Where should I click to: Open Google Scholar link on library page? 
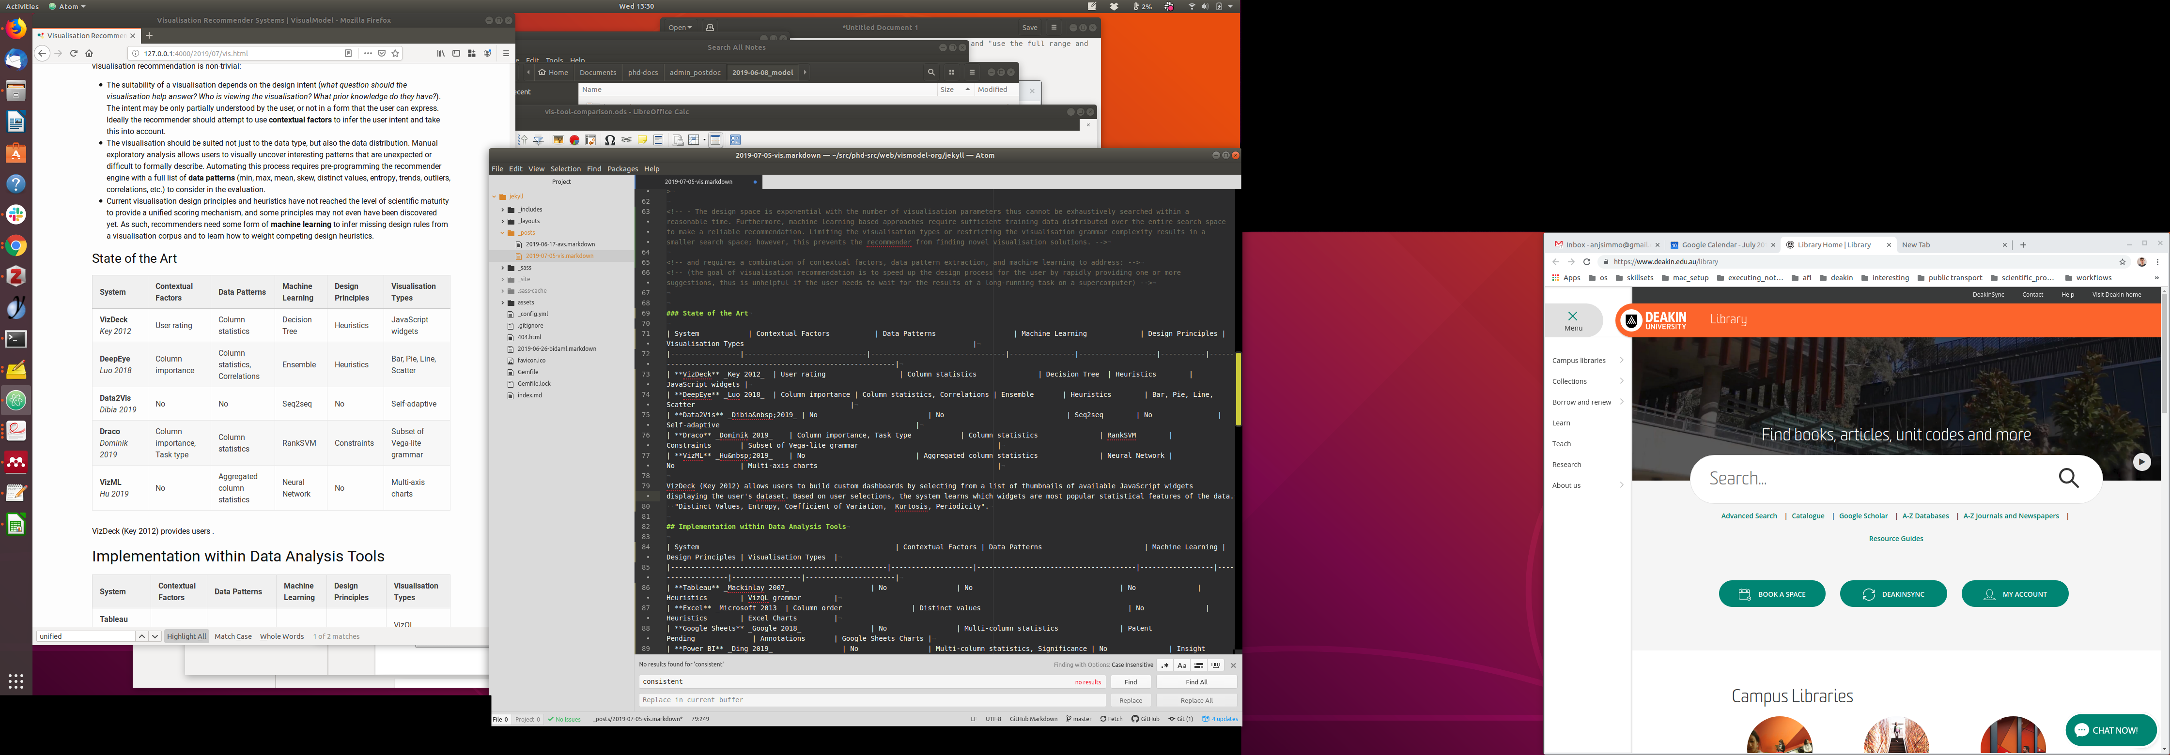click(1862, 516)
